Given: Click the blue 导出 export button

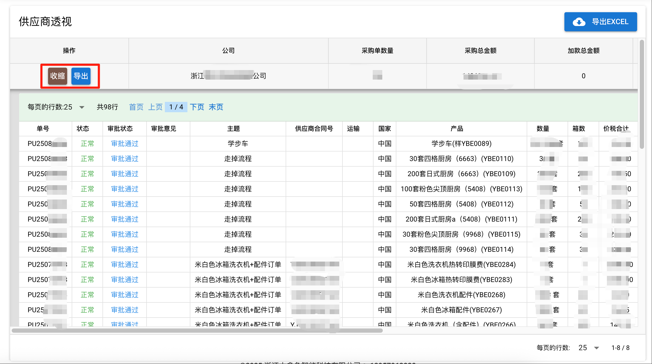Looking at the screenshot, I should 81,76.
